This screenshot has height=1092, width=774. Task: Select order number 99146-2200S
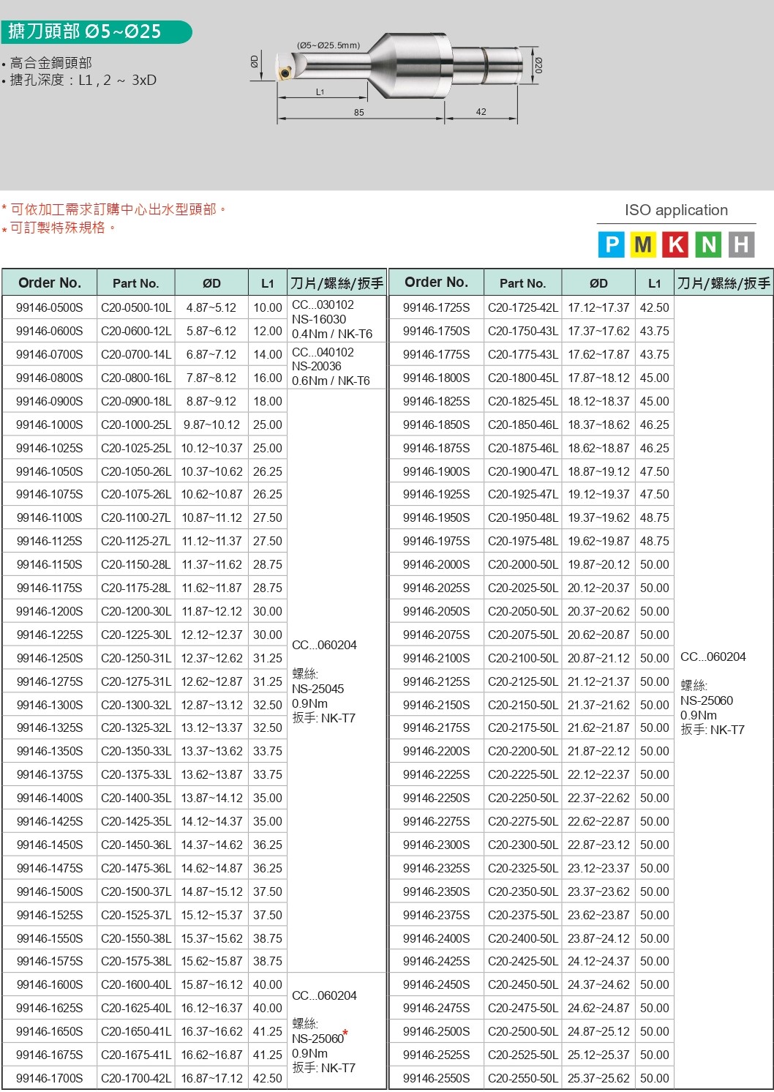click(x=437, y=751)
